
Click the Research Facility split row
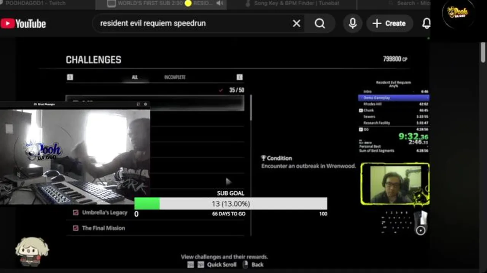pos(394,123)
